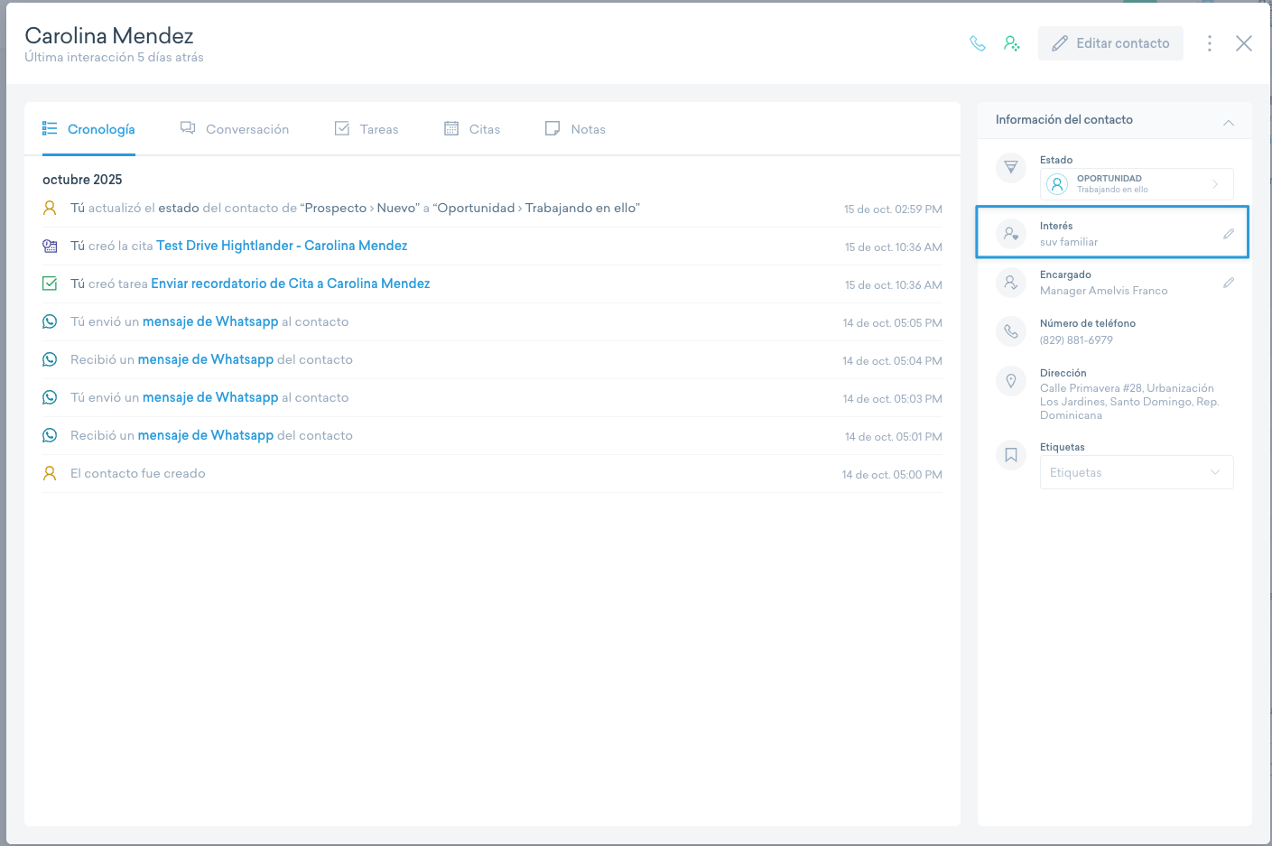This screenshot has height=846, width=1272.
Task: Edit the Encargado field pencil icon
Action: click(x=1228, y=283)
